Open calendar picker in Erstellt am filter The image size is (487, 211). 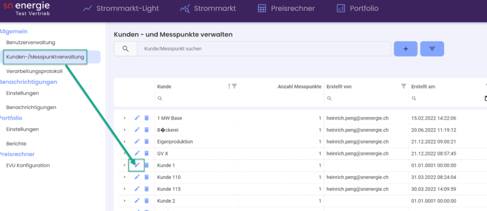click(x=486, y=98)
